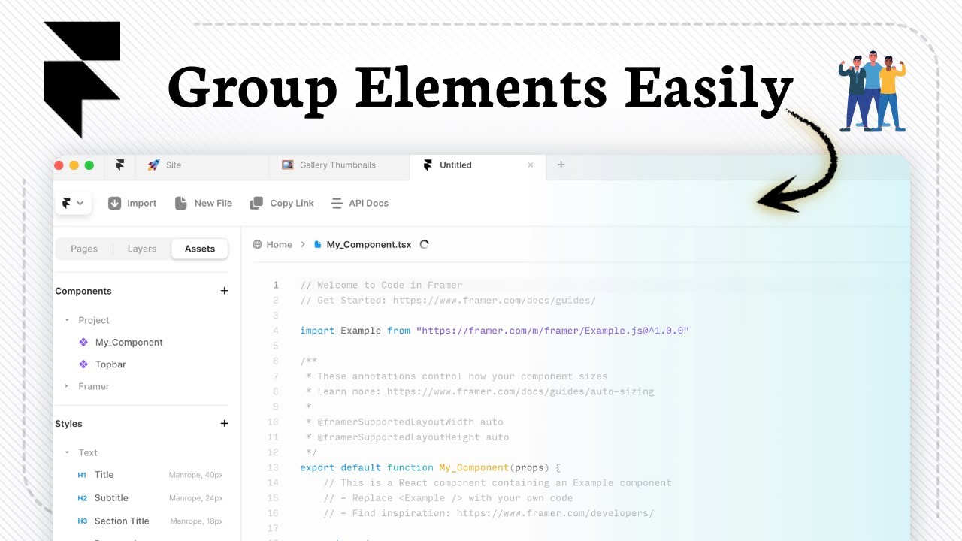Image resolution: width=962 pixels, height=541 pixels.
Task: Add a new tab with plus button
Action: (561, 165)
